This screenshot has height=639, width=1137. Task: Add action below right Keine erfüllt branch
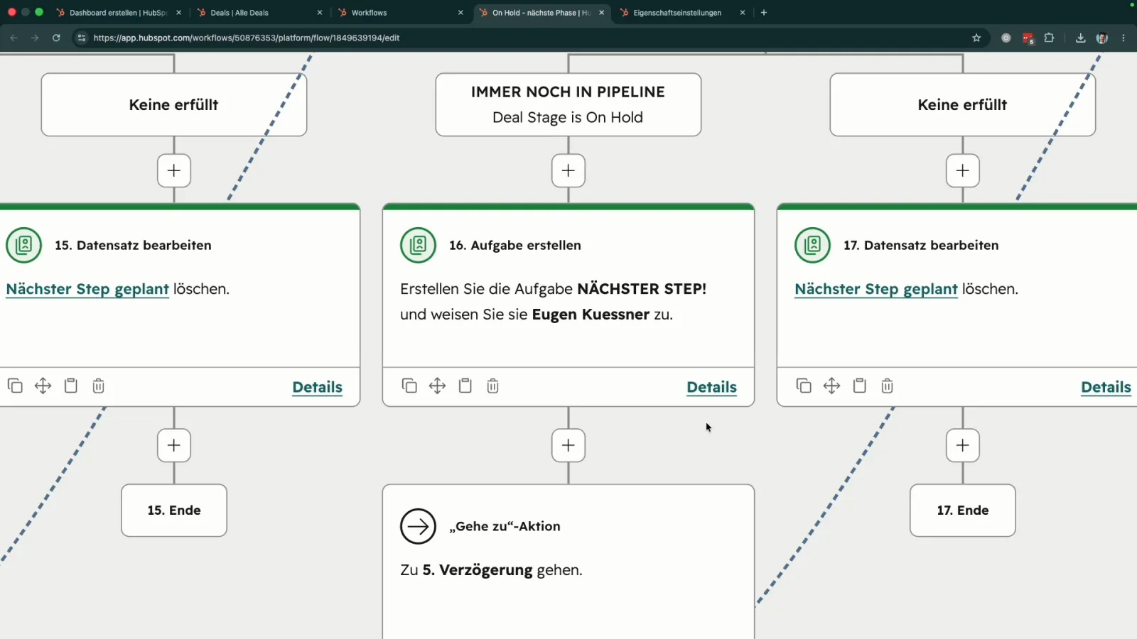click(963, 170)
